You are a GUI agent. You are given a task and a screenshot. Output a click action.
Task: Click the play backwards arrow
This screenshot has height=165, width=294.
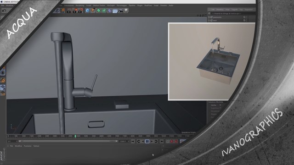point(143,142)
